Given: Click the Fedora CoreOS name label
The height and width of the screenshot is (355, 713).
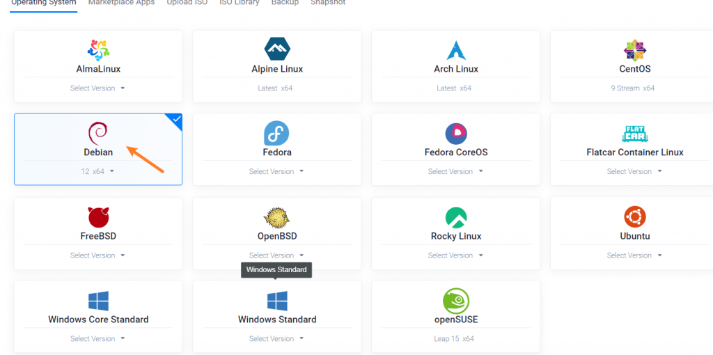Looking at the screenshot, I should [x=456, y=152].
